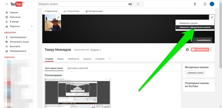Viewport: 222px width, 108px height.
Task: Switch to Для новых зрителей tab
Action: coord(78,68)
